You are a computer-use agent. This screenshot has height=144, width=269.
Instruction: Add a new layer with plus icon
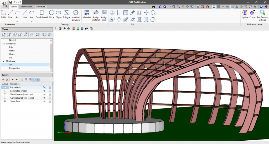click(x=3, y=79)
